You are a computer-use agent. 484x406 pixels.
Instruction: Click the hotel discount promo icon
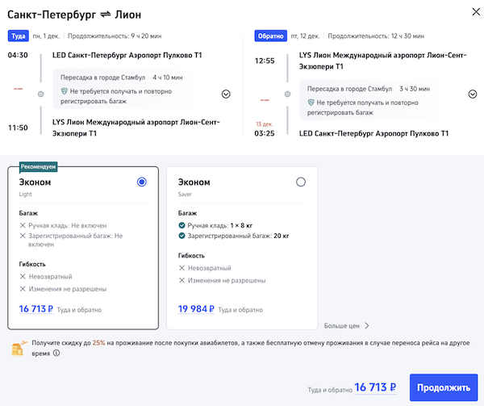[17, 349]
